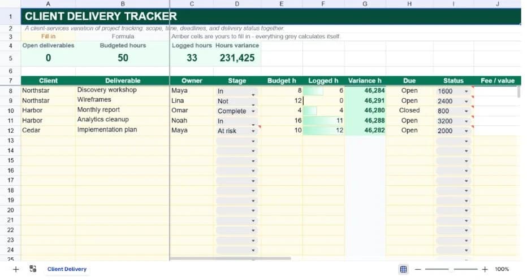This screenshot has width=527, height=280.
Task: Click the Hours variance value 231,425
Action: pos(237,58)
